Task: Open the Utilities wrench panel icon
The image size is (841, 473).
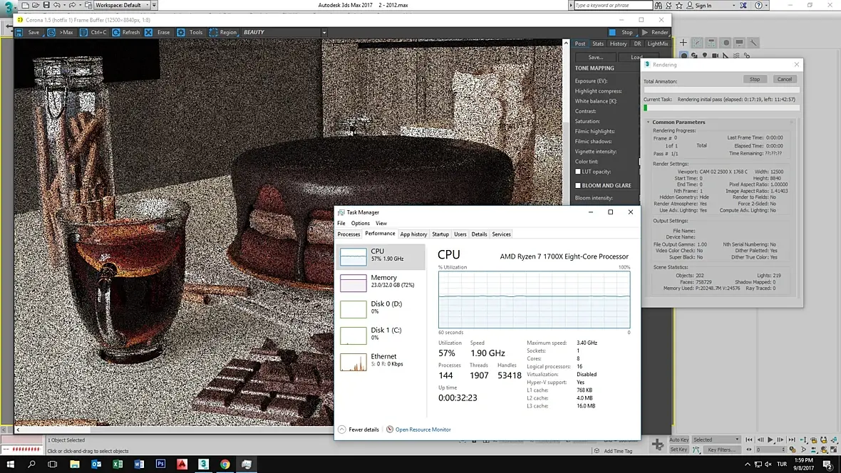Action: click(x=753, y=43)
